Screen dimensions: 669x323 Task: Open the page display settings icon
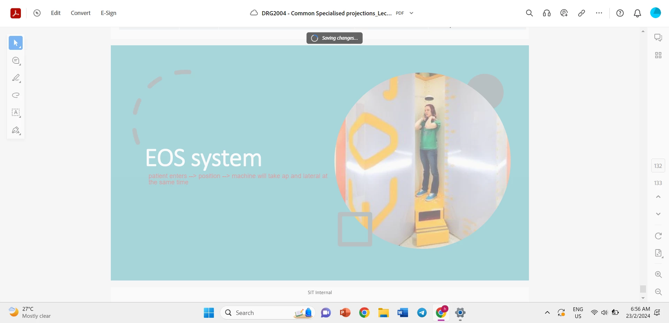pyautogui.click(x=658, y=253)
